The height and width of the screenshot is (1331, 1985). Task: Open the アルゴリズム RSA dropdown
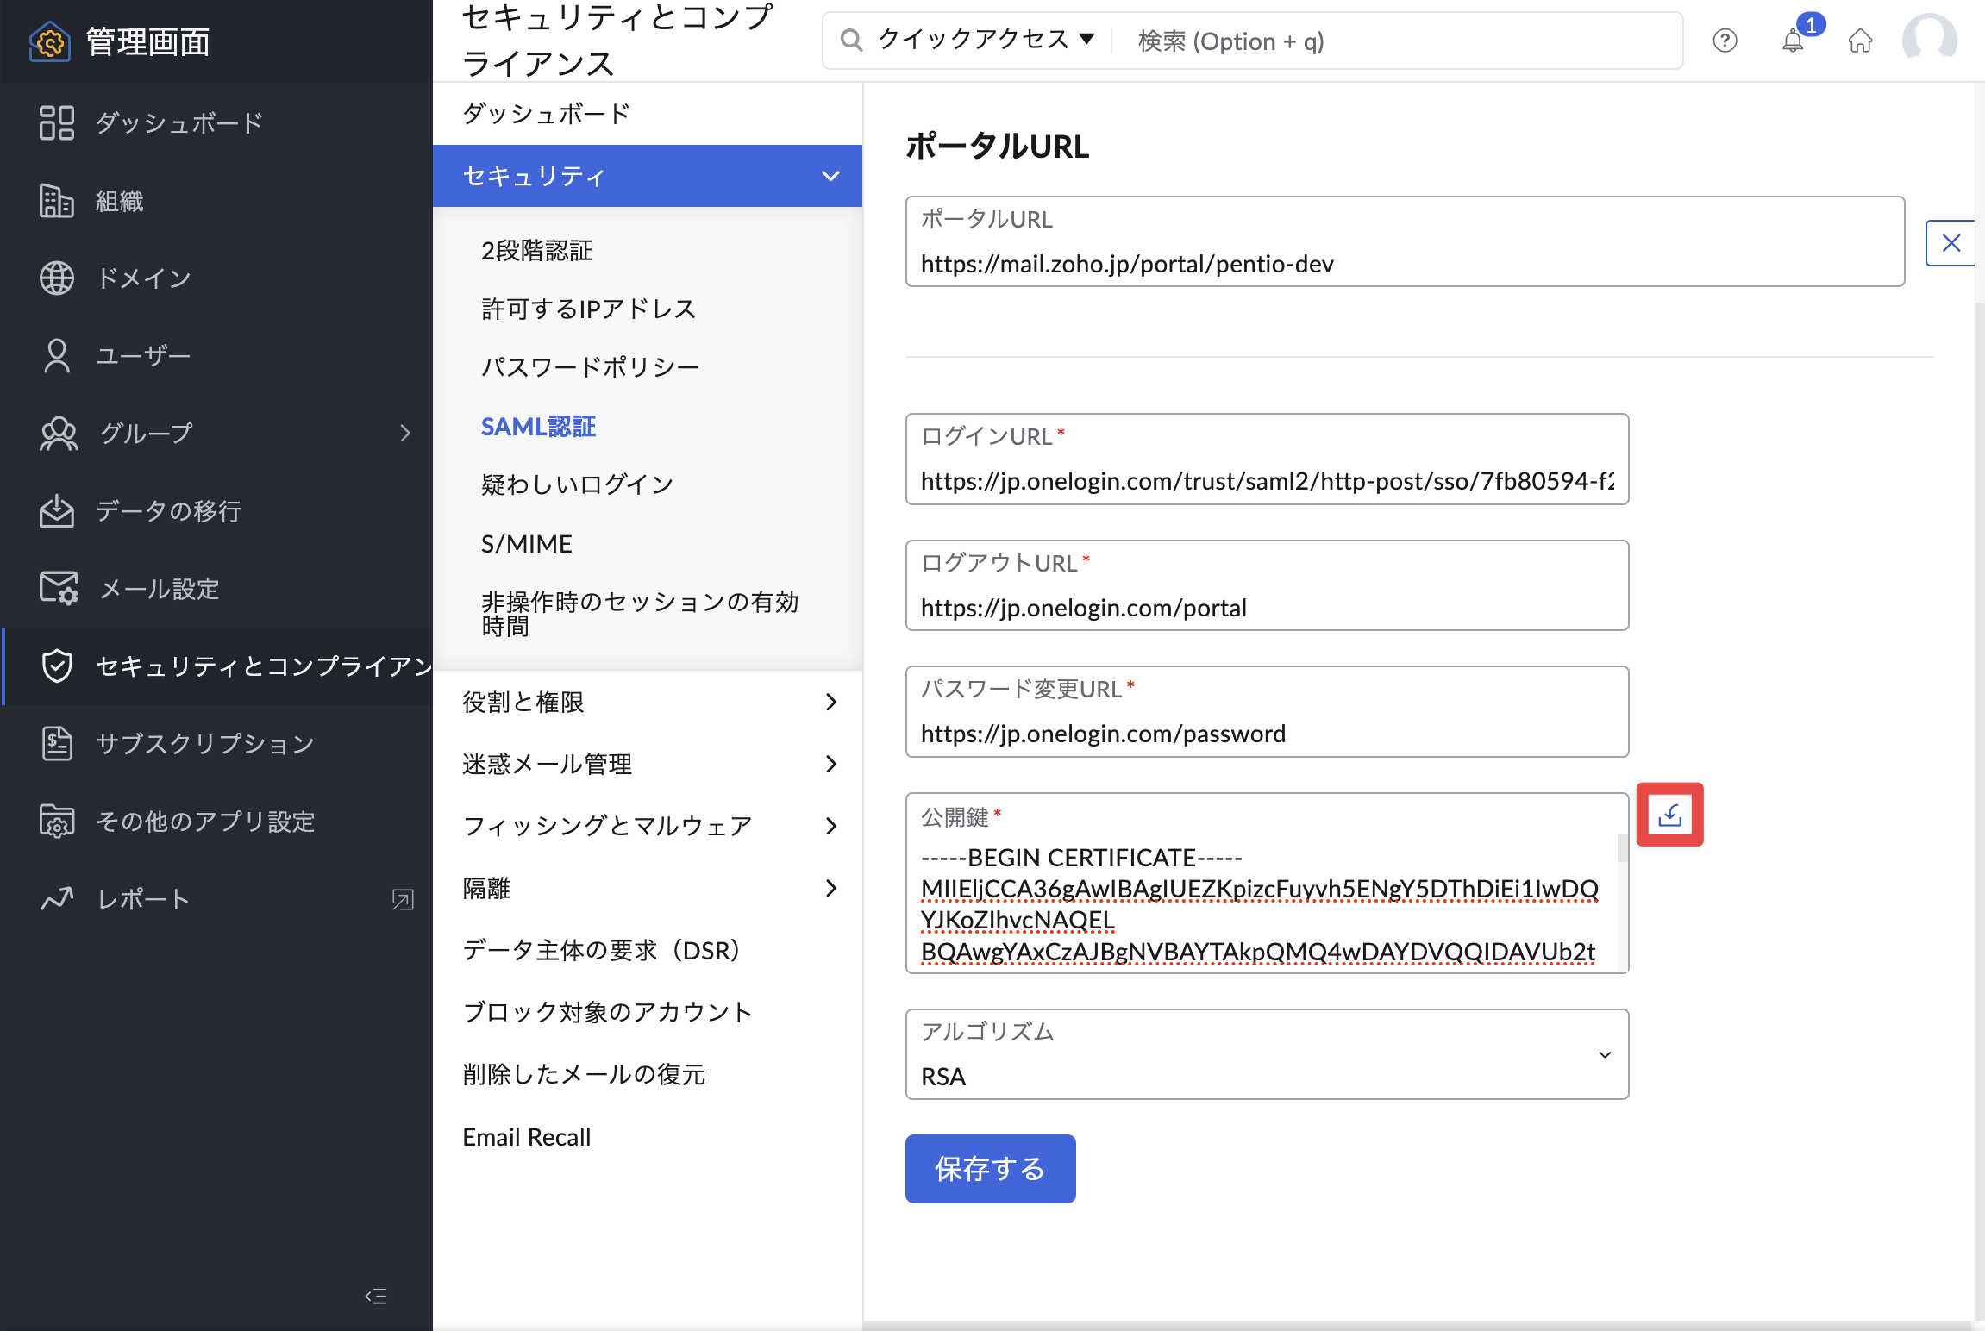tap(1267, 1054)
